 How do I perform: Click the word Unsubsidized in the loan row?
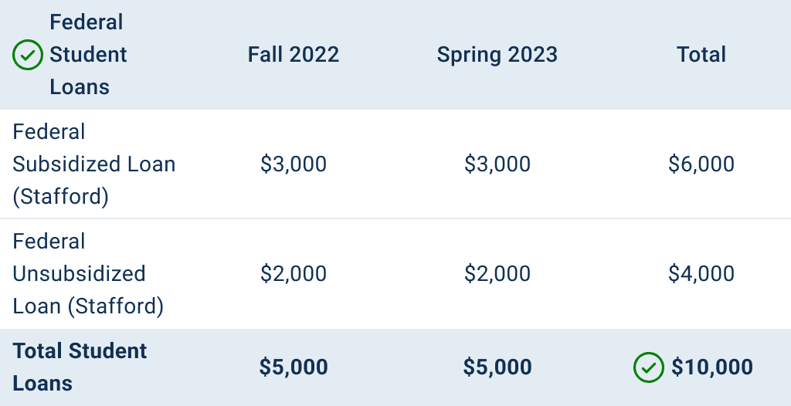pyautogui.click(x=80, y=273)
